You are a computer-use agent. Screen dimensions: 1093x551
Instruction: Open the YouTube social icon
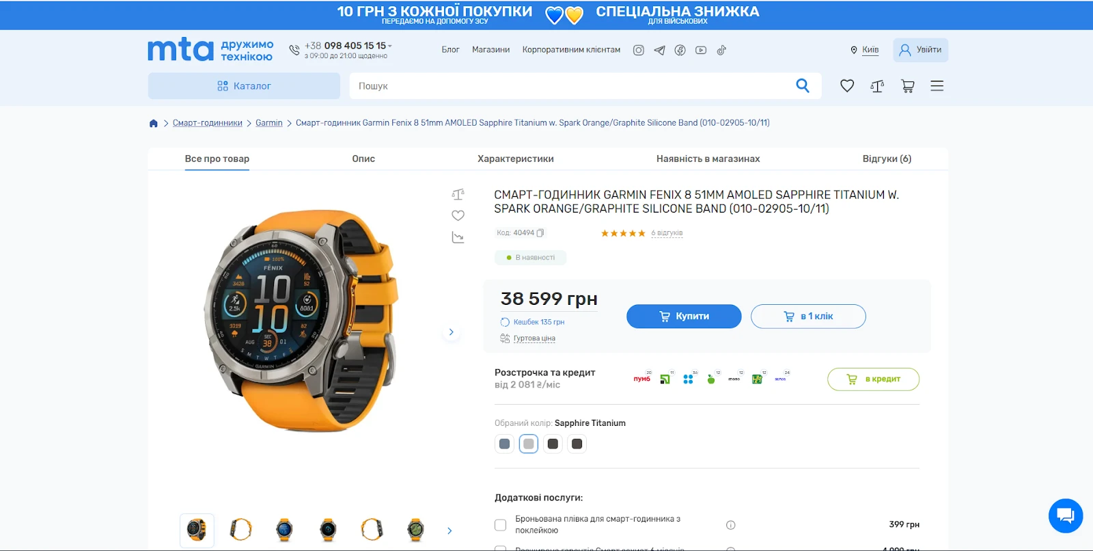tap(701, 50)
